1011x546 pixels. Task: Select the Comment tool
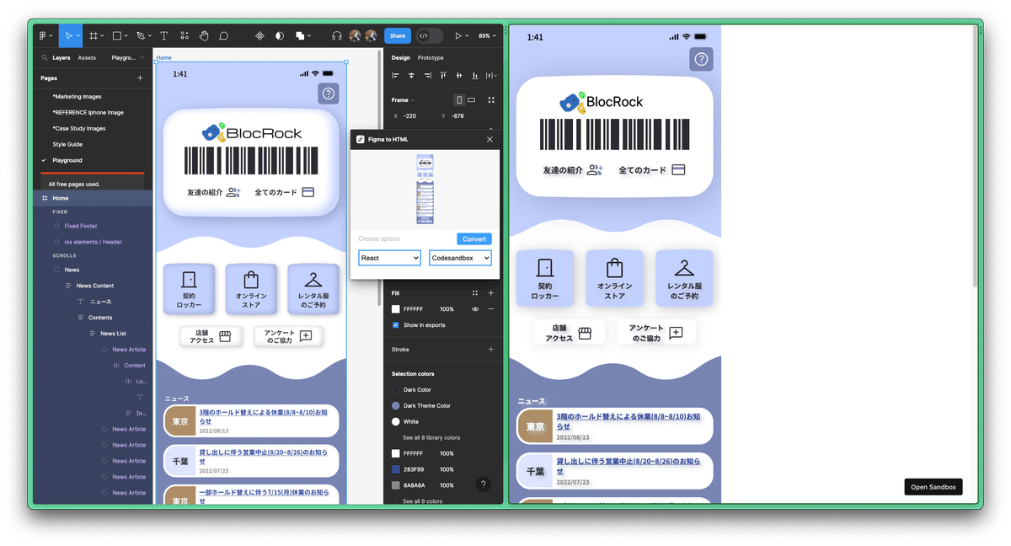click(x=224, y=36)
